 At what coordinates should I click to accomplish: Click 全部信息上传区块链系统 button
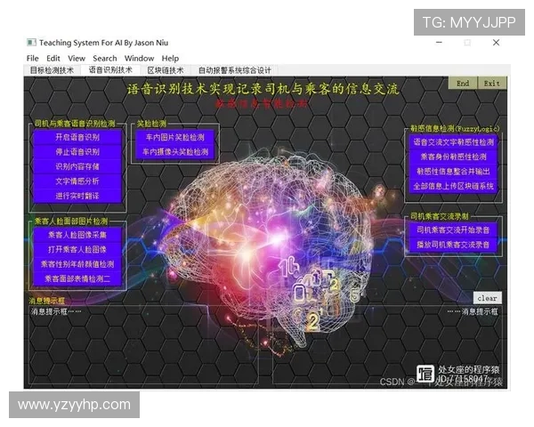coord(455,185)
